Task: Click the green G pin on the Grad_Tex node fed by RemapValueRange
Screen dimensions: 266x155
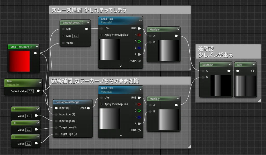Action: (x=139, y=111)
